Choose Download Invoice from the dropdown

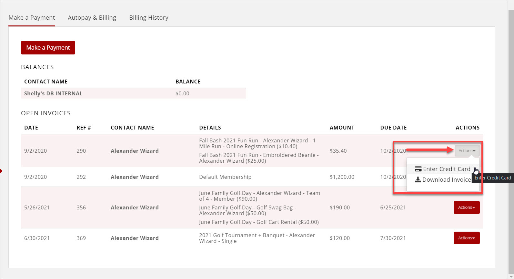pyautogui.click(x=446, y=180)
